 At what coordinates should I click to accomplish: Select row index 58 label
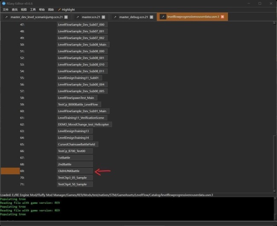coord(22,98)
